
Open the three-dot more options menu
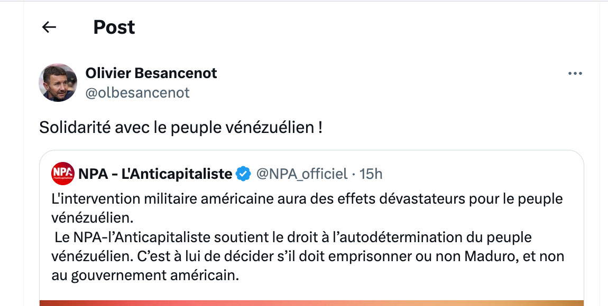point(575,73)
